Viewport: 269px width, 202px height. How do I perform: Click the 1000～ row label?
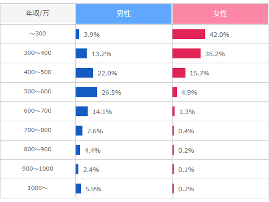click(x=38, y=189)
